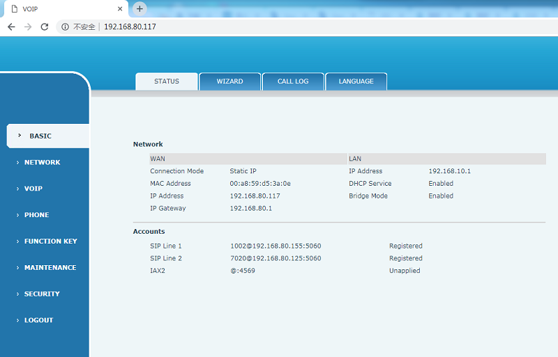The image size is (558, 357).
Task: Click the browser back arrow icon
Action: tap(11, 26)
